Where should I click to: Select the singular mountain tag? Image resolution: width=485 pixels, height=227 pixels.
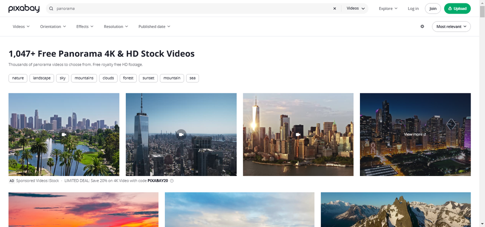pyautogui.click(x=172, y=78)
